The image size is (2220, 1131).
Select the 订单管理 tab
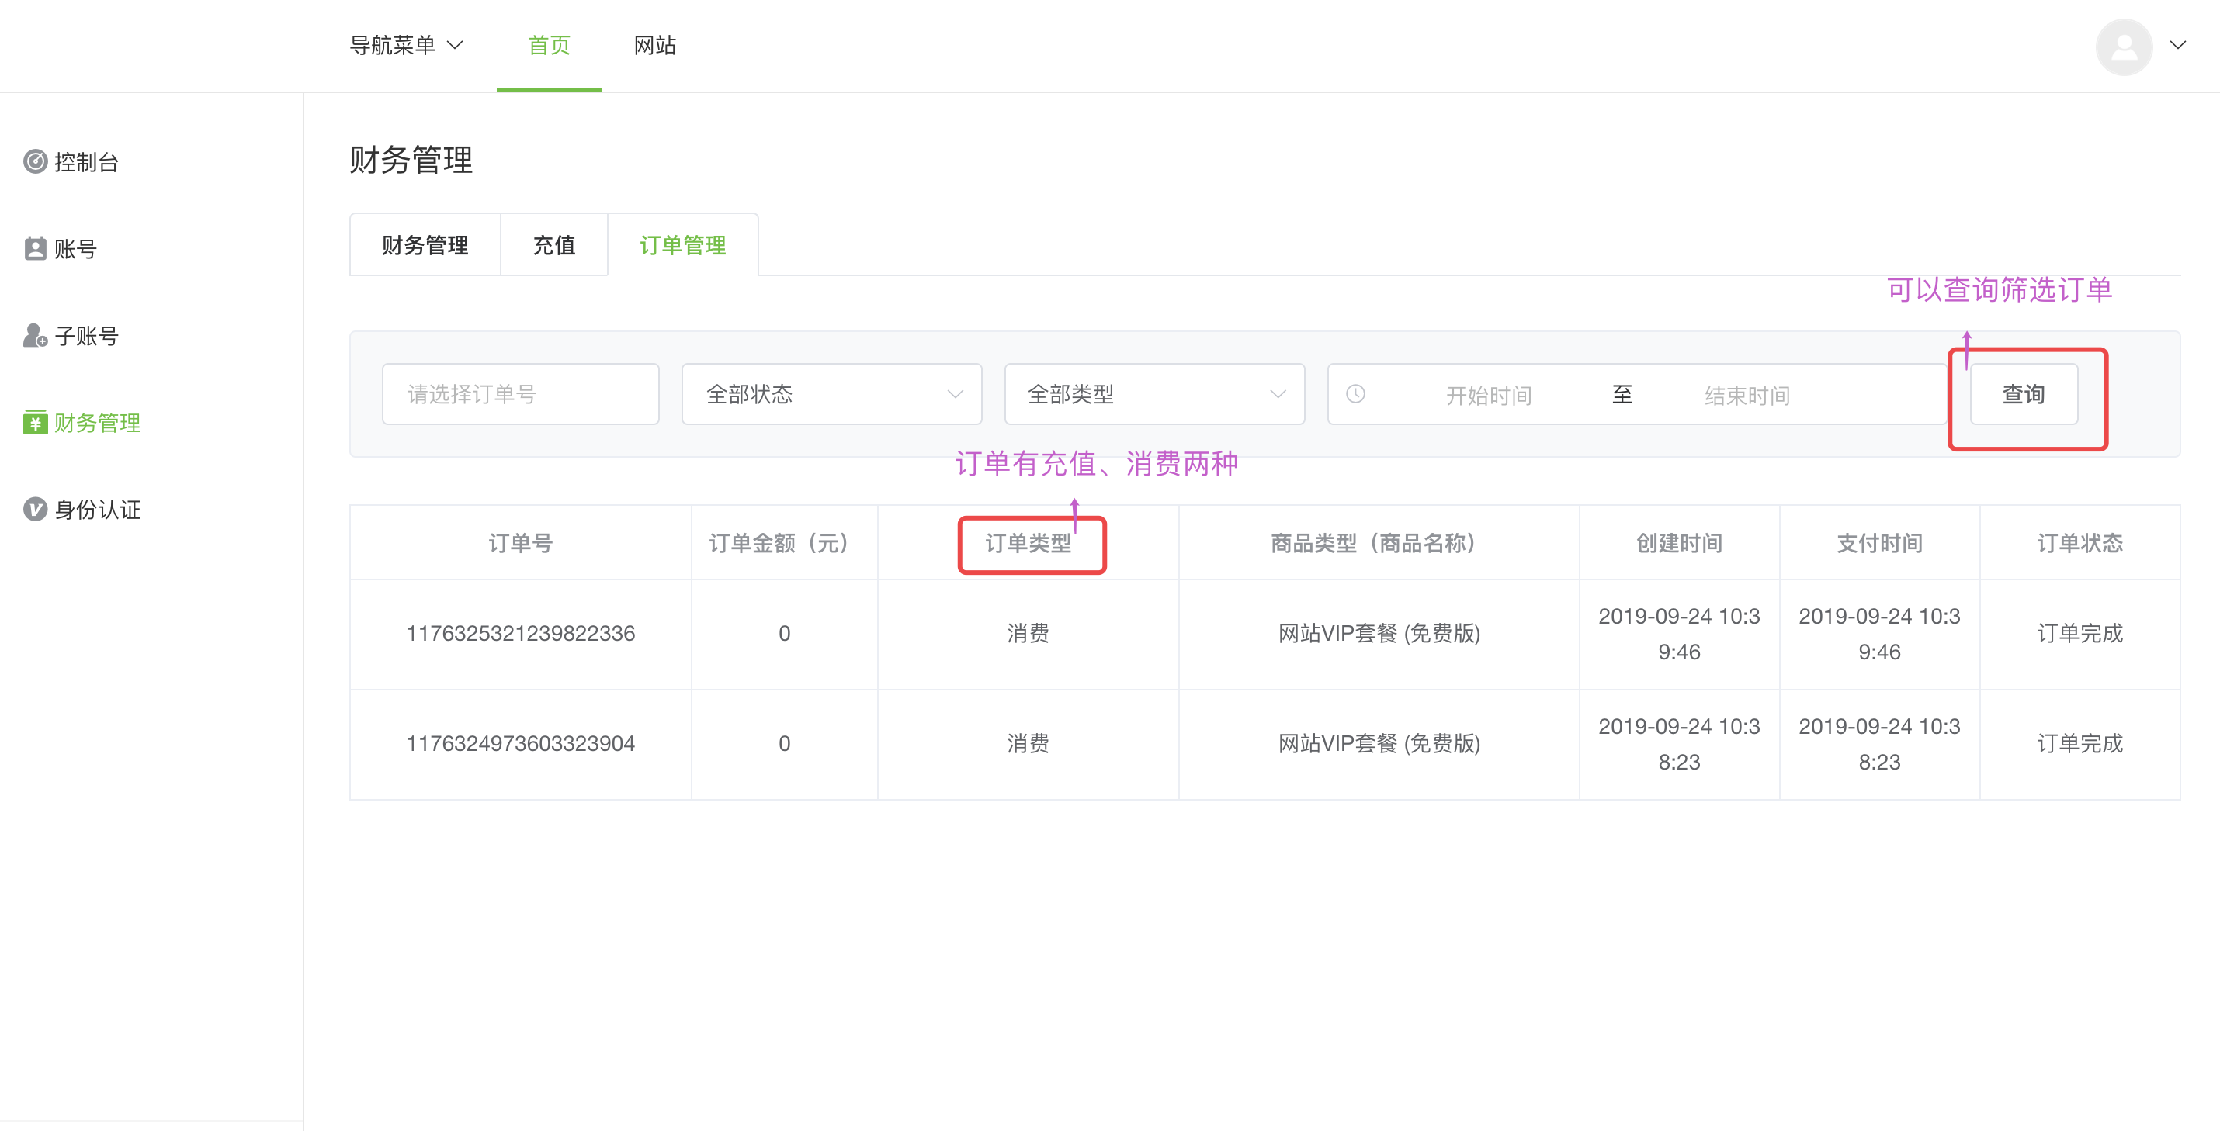pyautogui.click(x=682, y=245)
